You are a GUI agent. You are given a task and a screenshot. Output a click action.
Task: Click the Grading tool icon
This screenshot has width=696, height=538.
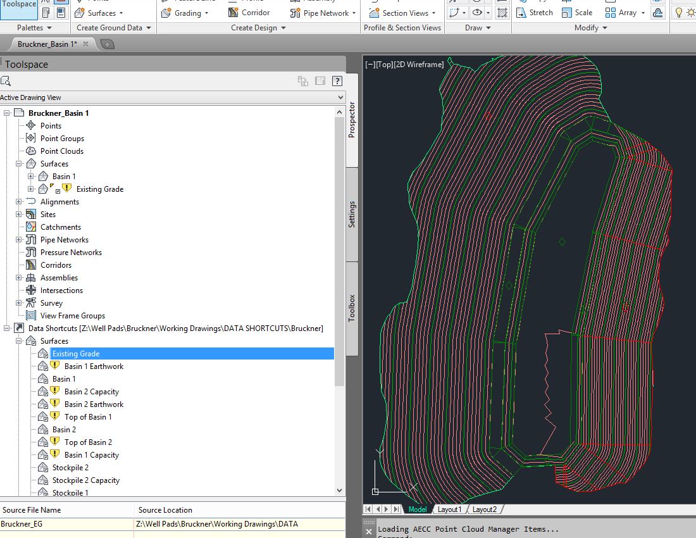[166, 13]
